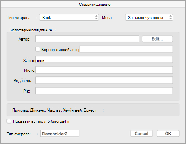This screenshot has height=144, width=186.
Task: Click the Приклад: Діккенс, Чарльз example text
Action: click(x=54, y=110)
